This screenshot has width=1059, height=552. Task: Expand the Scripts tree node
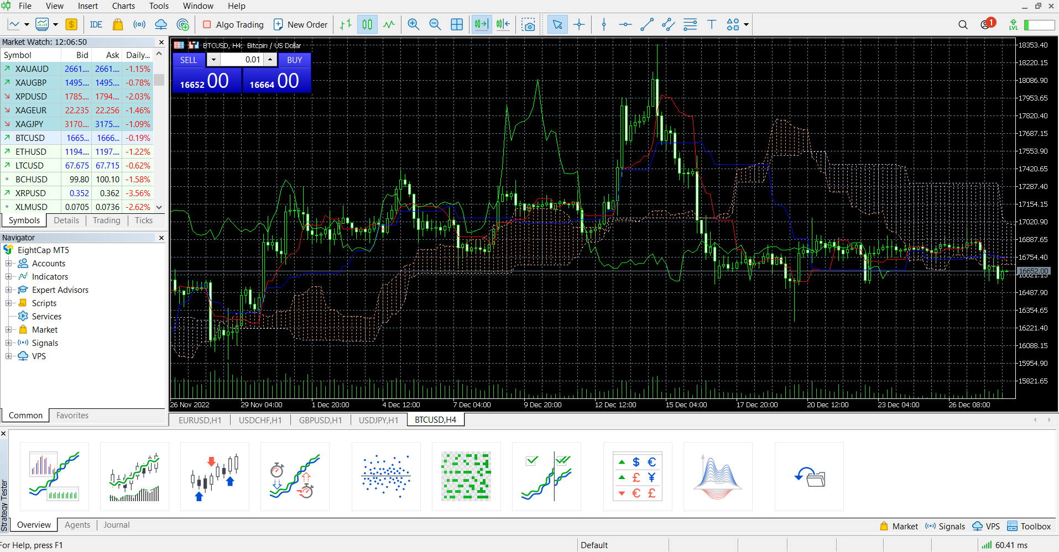[8, 303]
